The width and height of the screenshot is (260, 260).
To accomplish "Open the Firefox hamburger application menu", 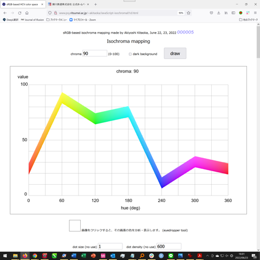I will [x=255, y=13].
